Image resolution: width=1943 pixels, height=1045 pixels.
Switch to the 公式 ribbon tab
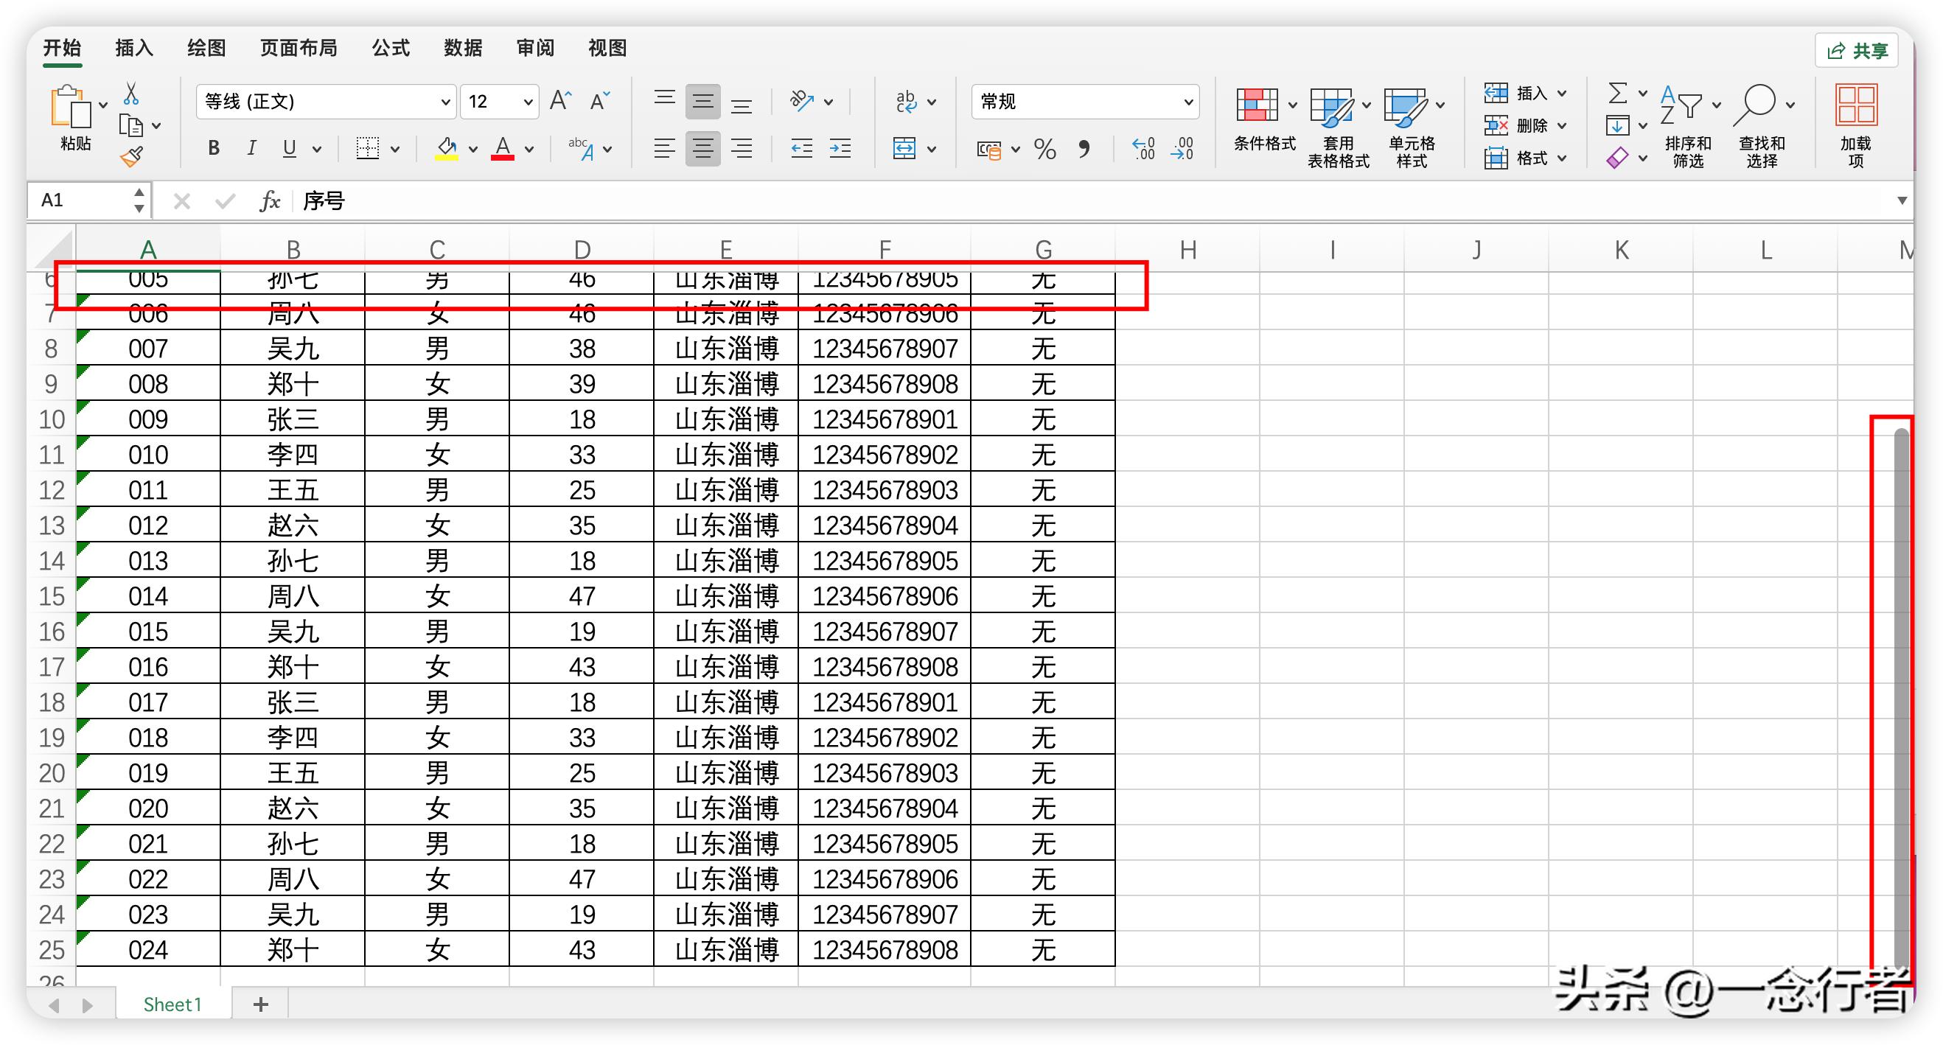tap(391, 48)
